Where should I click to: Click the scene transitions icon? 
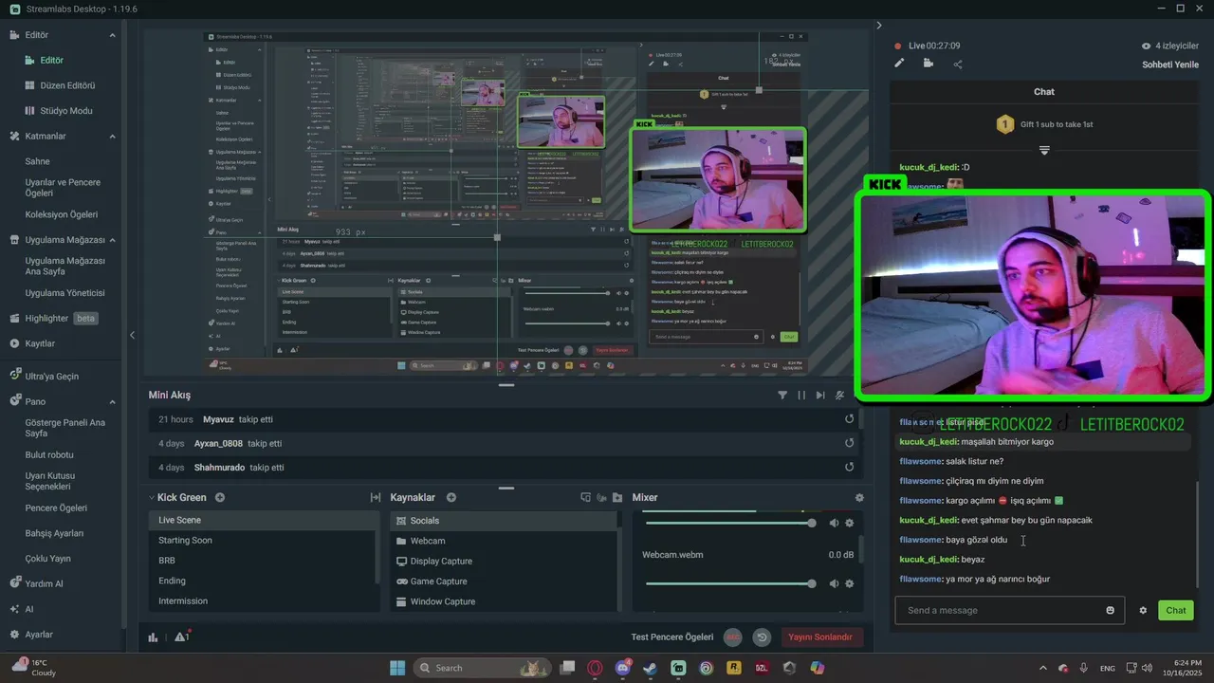point(376,497)
